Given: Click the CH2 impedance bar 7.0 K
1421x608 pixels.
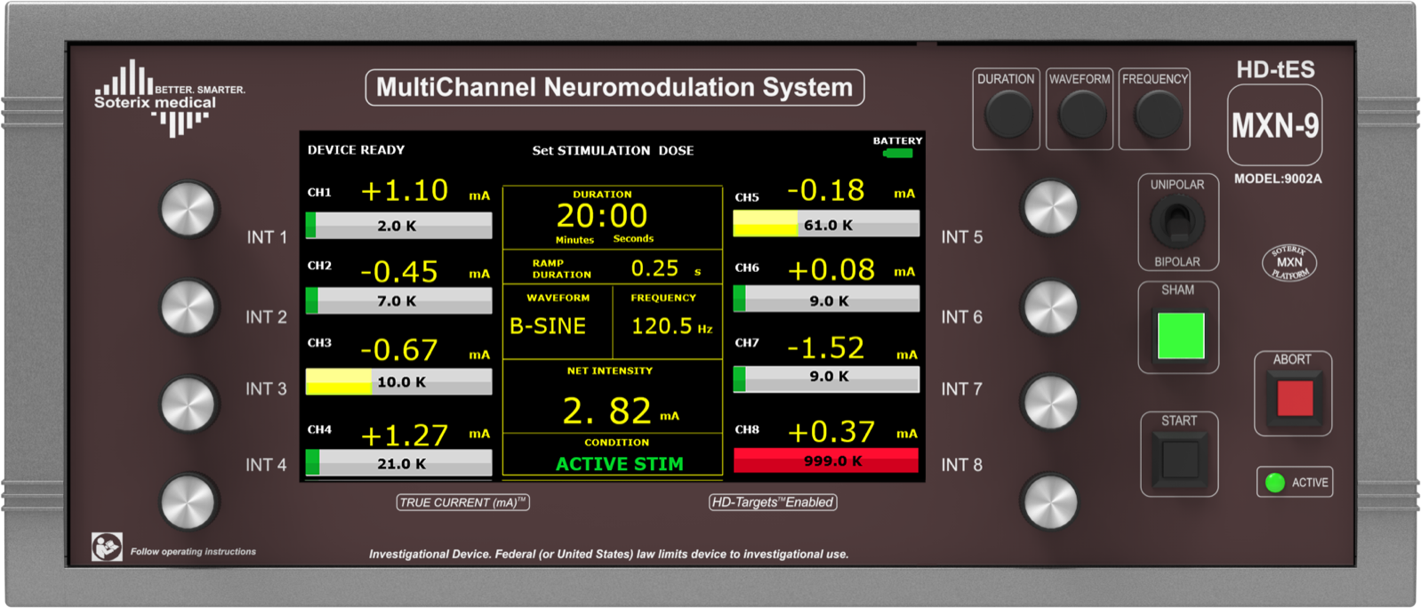Looking at the screenshot, I should 398,301.
